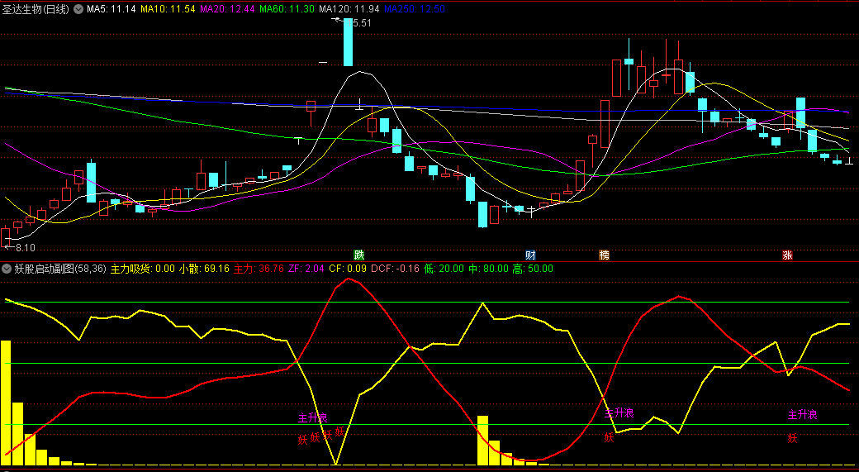Click the tallest yellow 主力吸货 bar at far left

(6, 403)
